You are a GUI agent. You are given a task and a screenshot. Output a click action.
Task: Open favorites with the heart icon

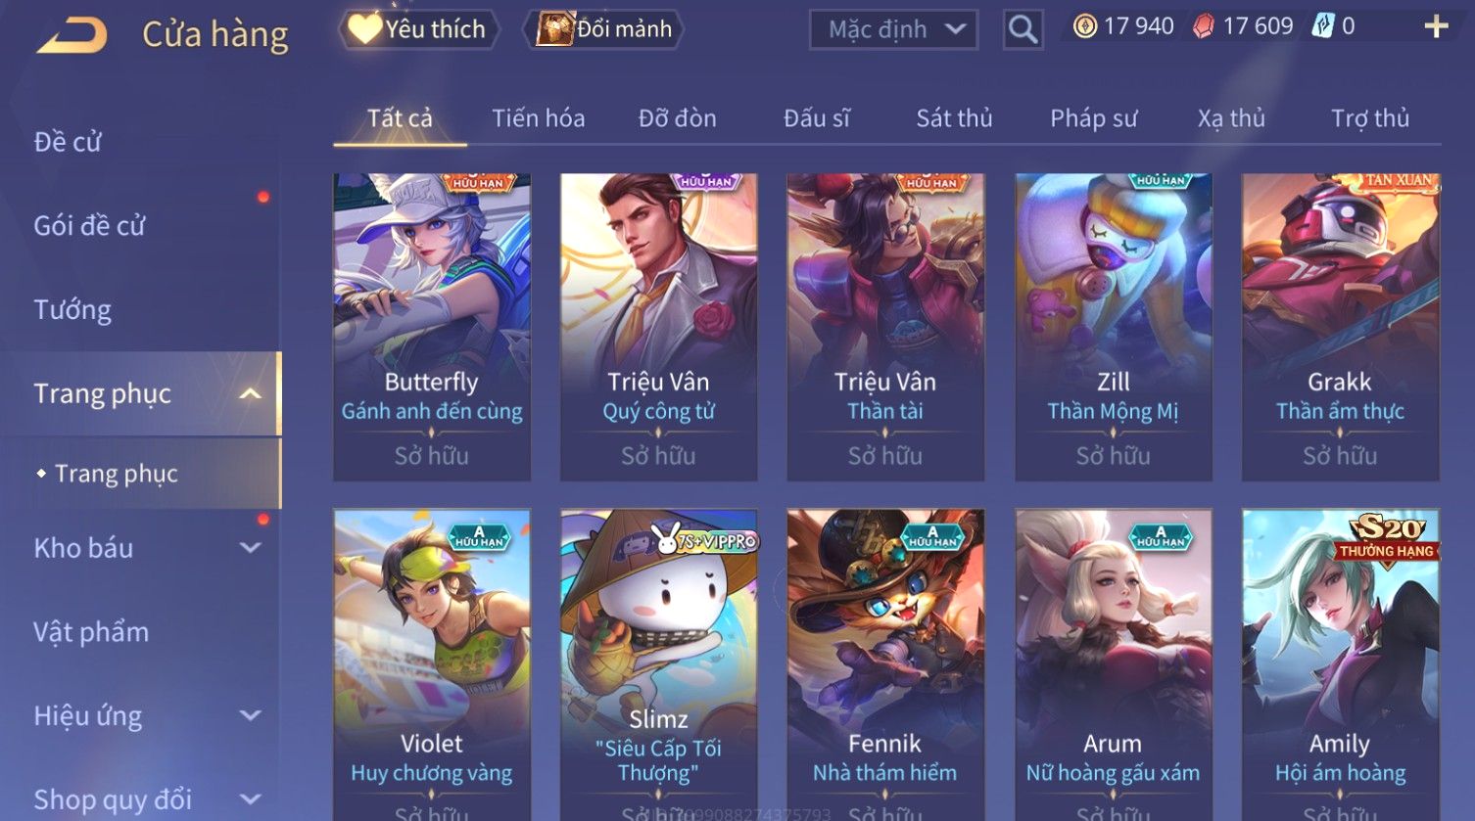tap(364, 28)
